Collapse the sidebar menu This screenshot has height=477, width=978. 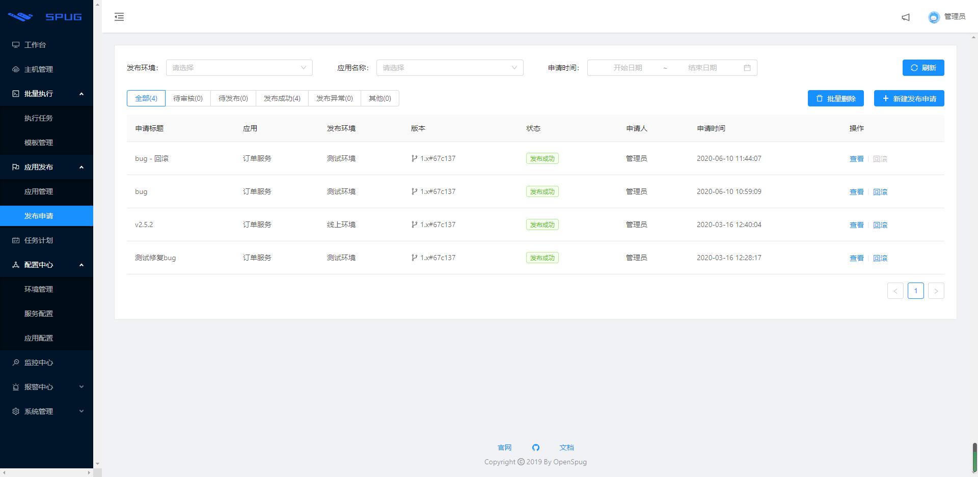point(119,17)
